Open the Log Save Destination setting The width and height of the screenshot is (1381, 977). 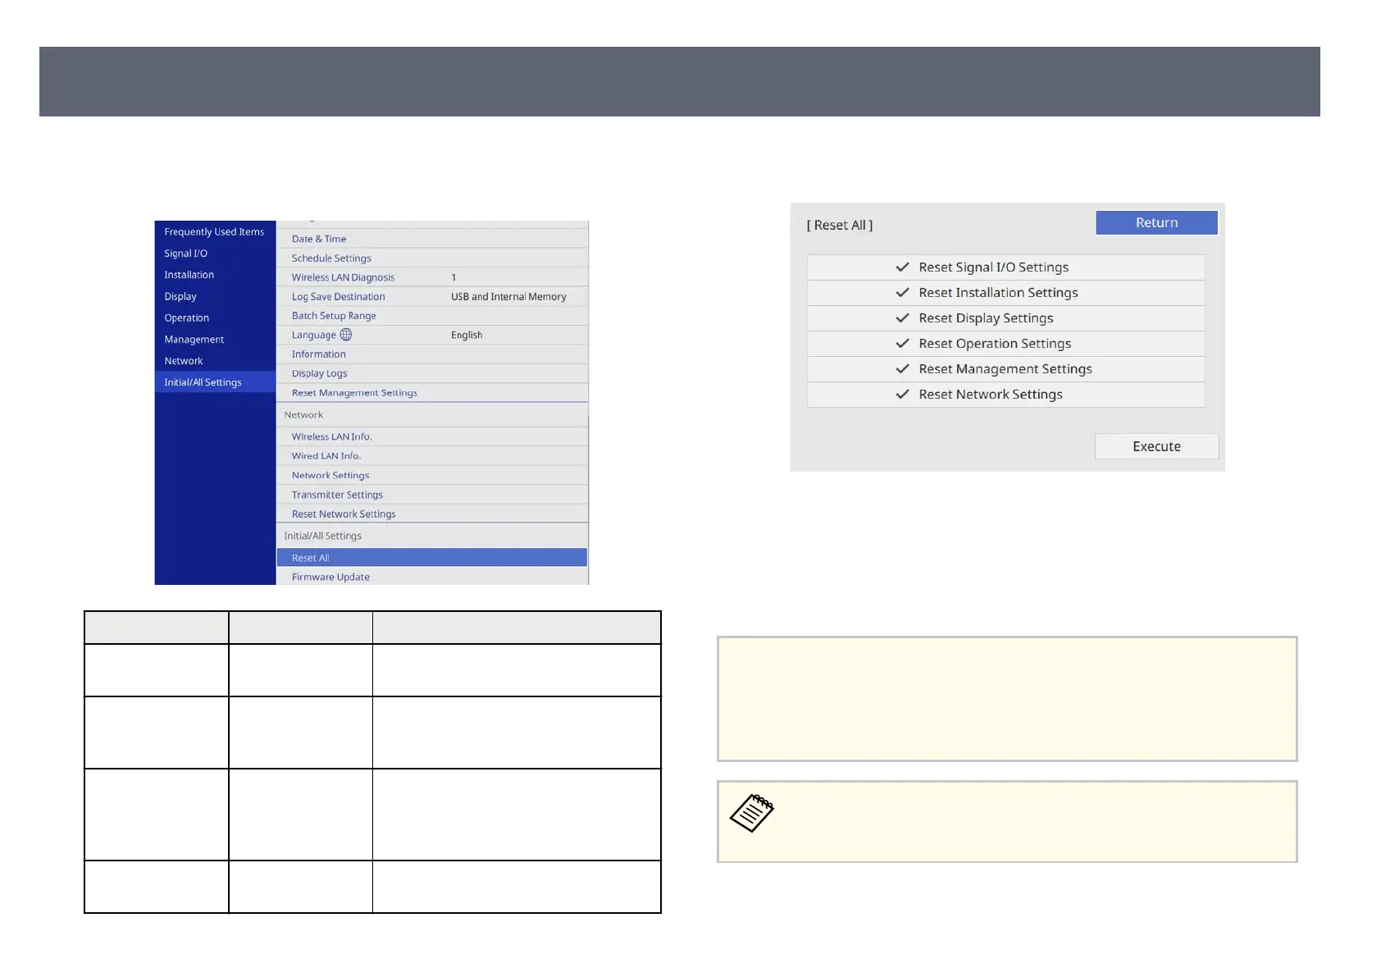432,297
